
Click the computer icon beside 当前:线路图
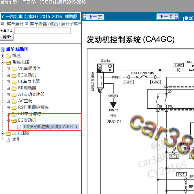click(x=3, y=49)
